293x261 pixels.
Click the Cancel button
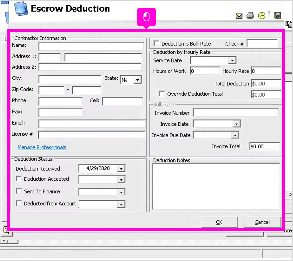[262, 222]
